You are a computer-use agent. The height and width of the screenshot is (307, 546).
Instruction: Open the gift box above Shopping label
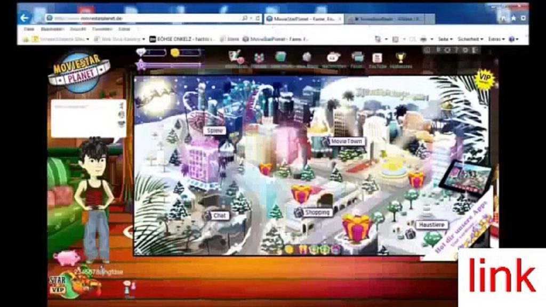(302, 193)
